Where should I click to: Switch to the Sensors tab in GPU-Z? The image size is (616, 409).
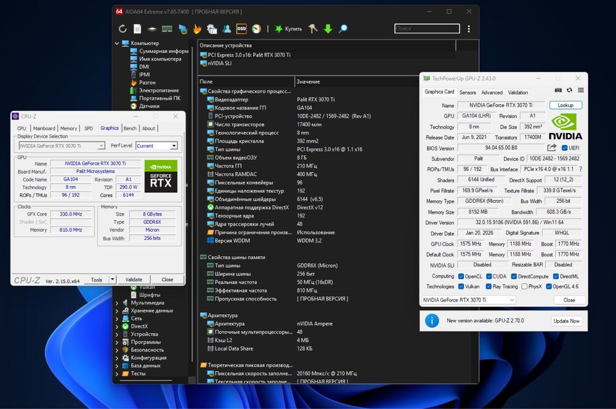click(468, 92)
